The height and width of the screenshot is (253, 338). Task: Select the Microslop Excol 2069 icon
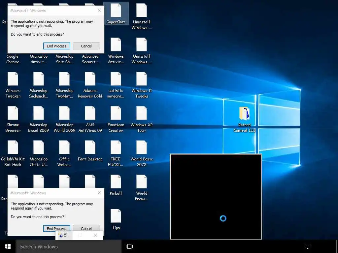pyautogui.click(x=39, y=119)
